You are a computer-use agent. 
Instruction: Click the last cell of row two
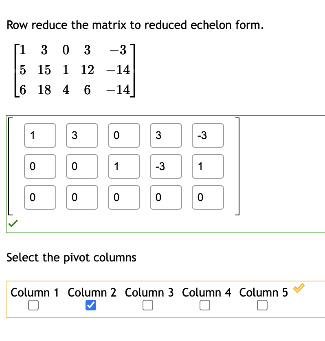click(x=208, y=166)
